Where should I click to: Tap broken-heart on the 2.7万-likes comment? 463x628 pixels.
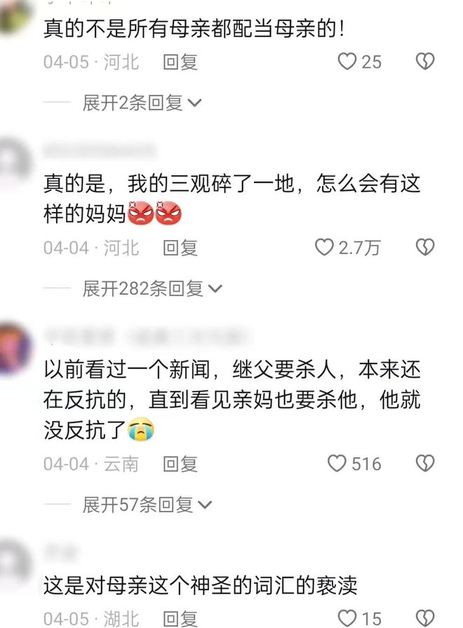(425, 247)
